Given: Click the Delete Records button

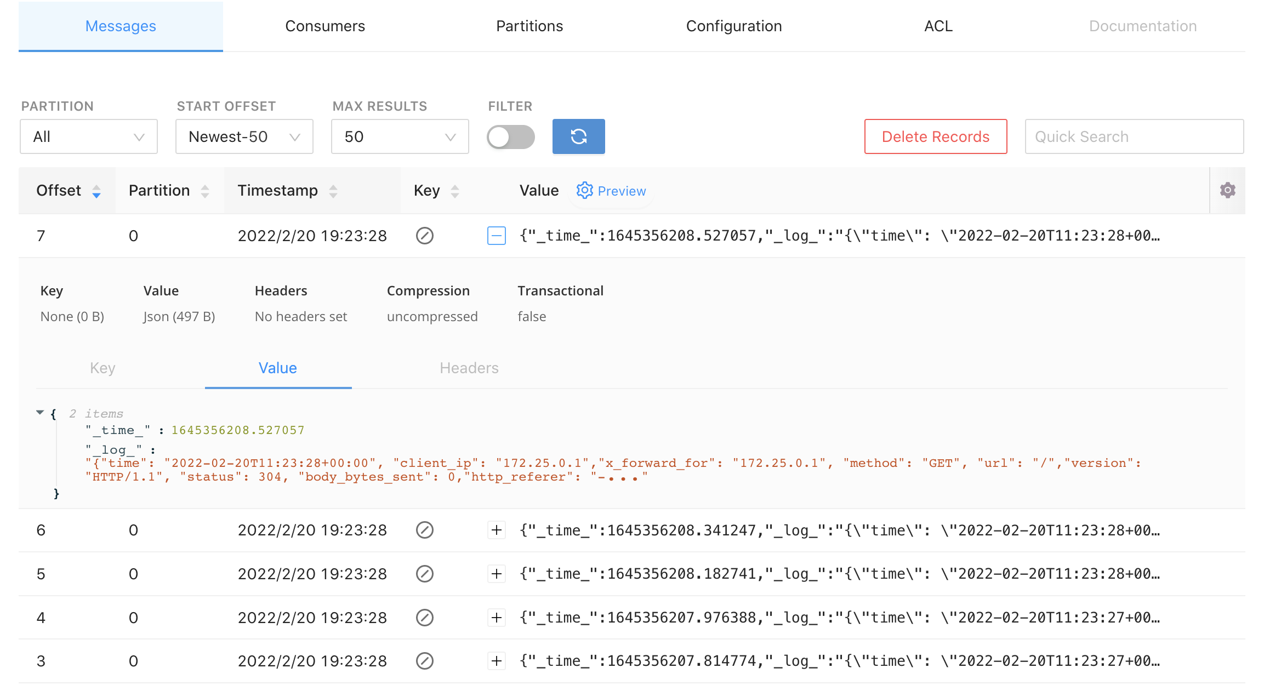Looking at the screenshot, I should point(935,137).
